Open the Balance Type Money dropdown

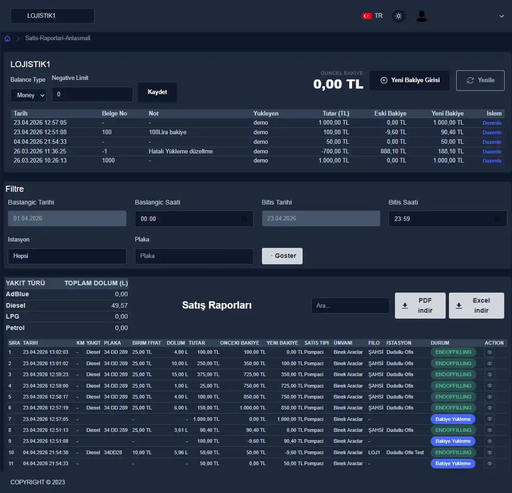(28, 95)
